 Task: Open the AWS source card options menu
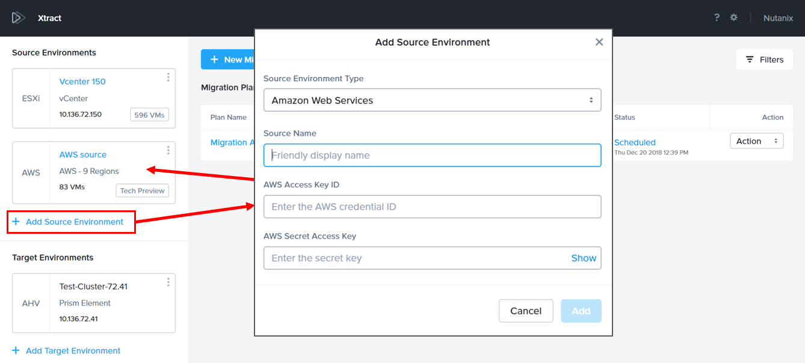pos(168,150)
